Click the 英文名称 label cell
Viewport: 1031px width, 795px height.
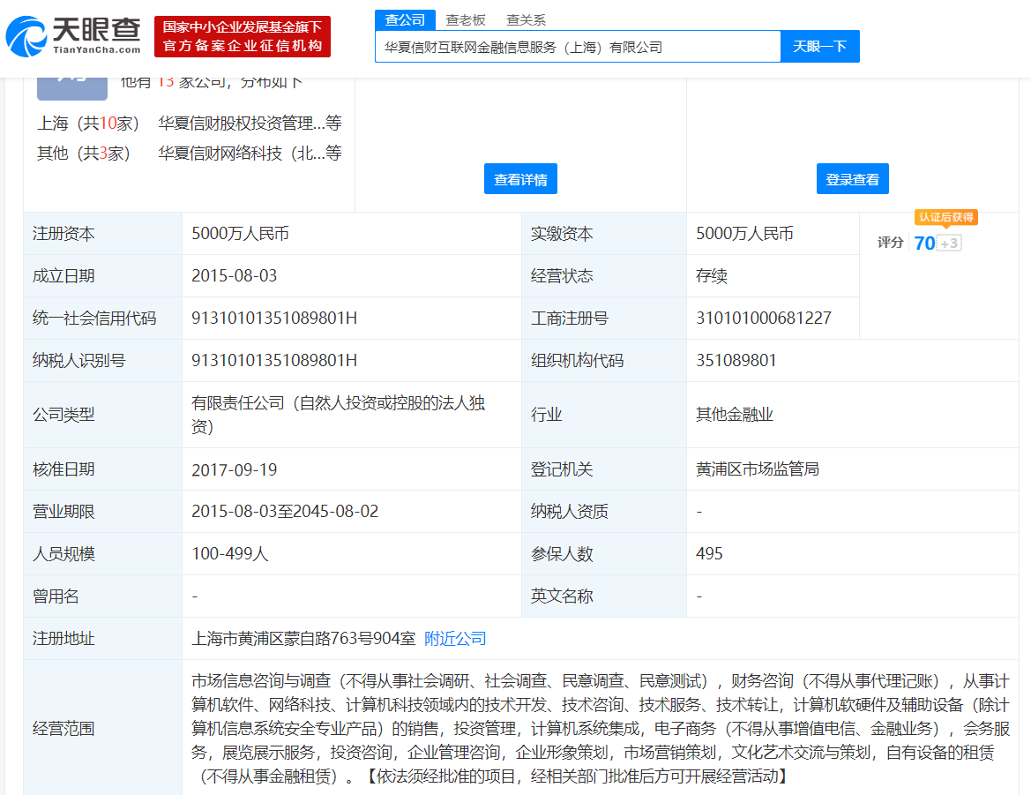[x=603, y=596]
